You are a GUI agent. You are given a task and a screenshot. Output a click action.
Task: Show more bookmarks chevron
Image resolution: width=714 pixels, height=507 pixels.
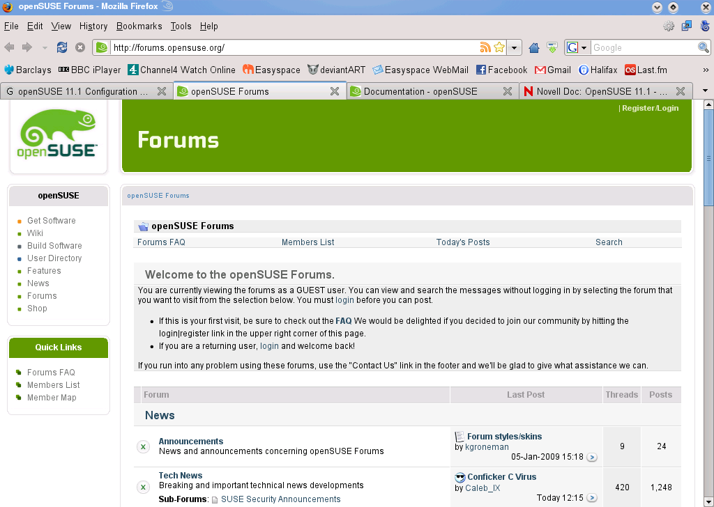point(706,70)
